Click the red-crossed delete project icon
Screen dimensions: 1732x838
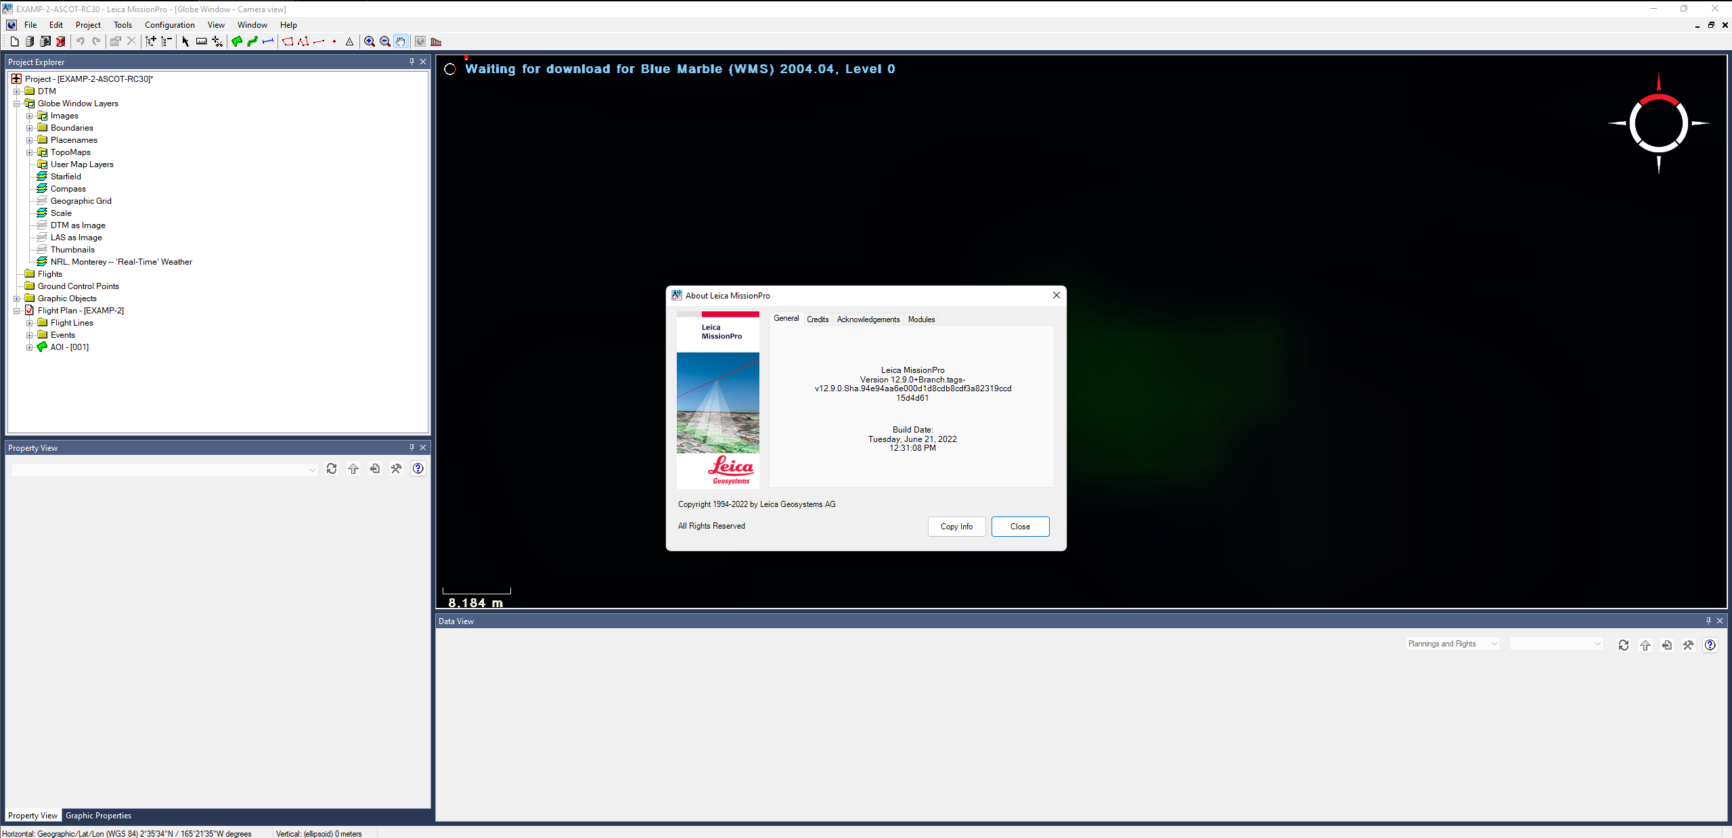(61, 42)
